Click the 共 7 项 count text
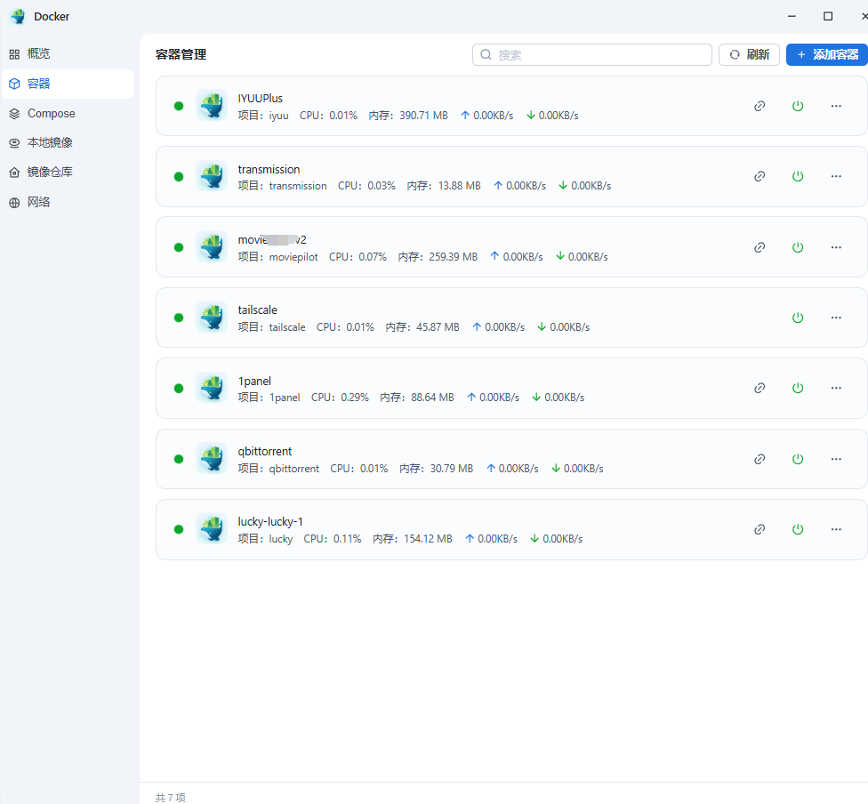 point(171,798)
